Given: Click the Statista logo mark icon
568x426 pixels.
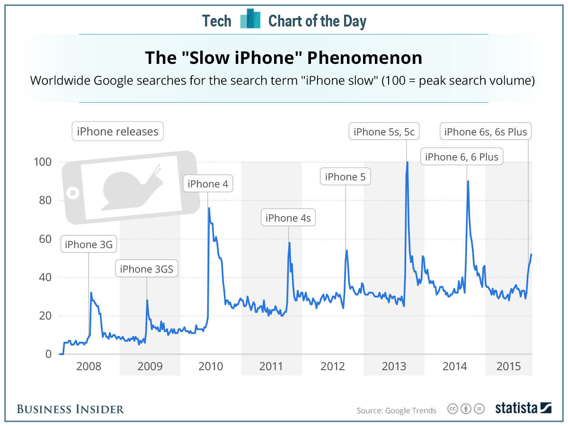Looking at the screenshot, I should (x=546, y=408).
